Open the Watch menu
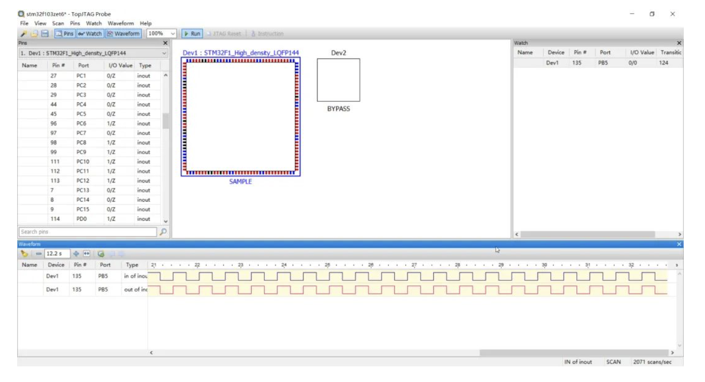Image resolution: width=705 pixels, height=382 pixels. (x=94, y=23)
